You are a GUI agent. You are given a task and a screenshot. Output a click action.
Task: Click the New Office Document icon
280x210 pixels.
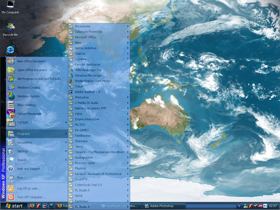(11, 61)
